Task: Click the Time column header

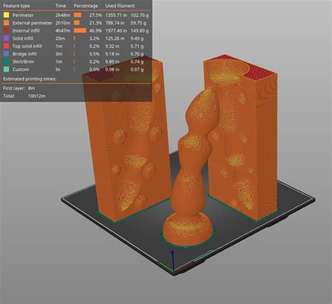Action: tap(60, 6)
